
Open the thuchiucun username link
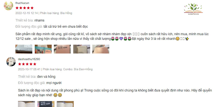coord(22,3)
